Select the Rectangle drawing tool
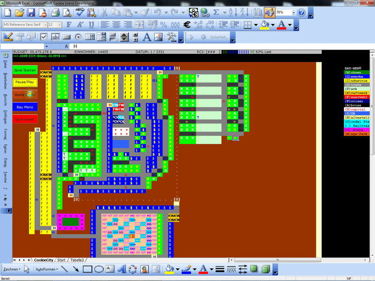 click(x=87, y=269)
